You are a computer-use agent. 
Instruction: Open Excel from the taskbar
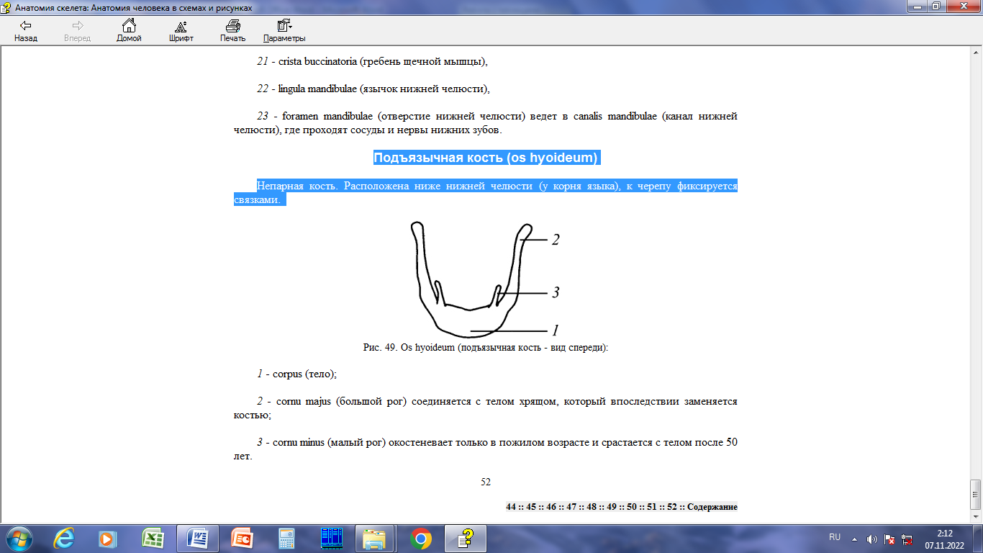(x=153, y=538)
